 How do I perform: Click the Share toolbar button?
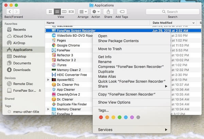[108, 12]
